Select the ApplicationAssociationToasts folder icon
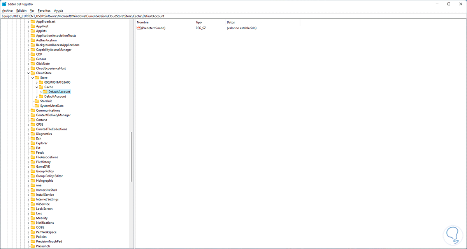 [x=33, y=35]
